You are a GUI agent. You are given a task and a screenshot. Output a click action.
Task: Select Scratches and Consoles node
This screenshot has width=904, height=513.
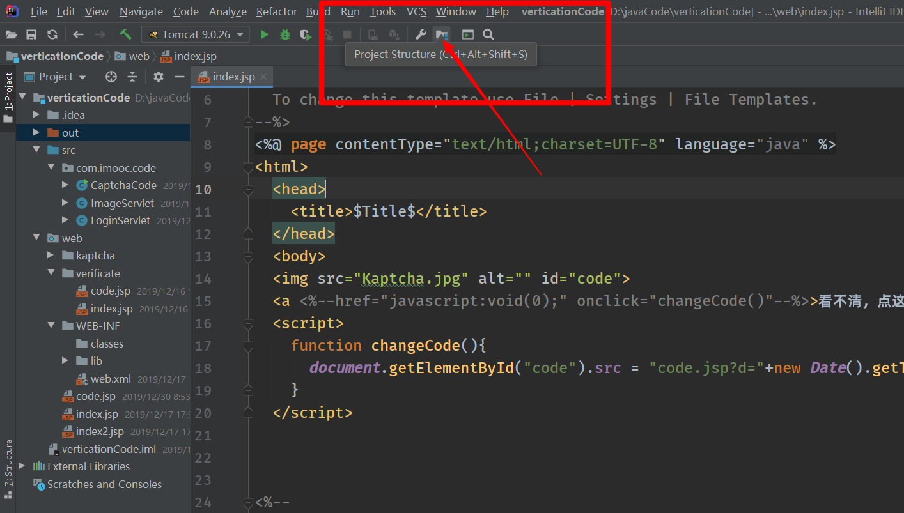104,484
